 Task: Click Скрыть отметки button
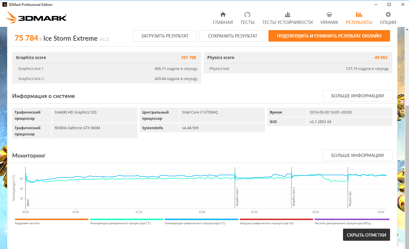(366, 235)
